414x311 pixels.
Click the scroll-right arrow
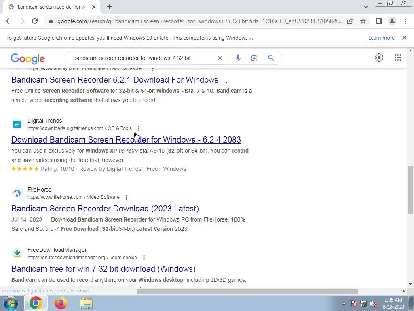[404, 291]
